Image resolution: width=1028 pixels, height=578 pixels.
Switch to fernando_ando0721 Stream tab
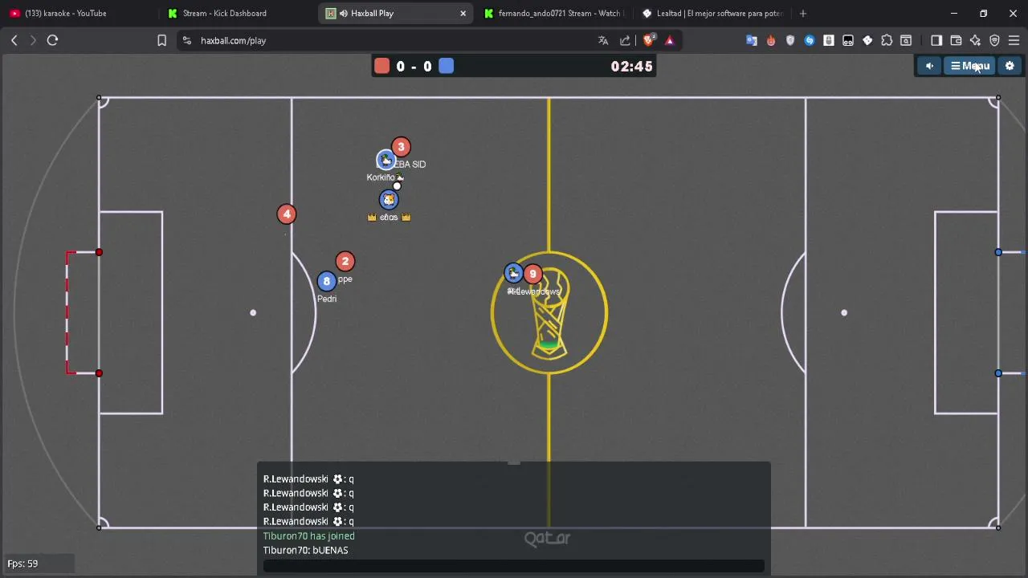click(554, 13)
